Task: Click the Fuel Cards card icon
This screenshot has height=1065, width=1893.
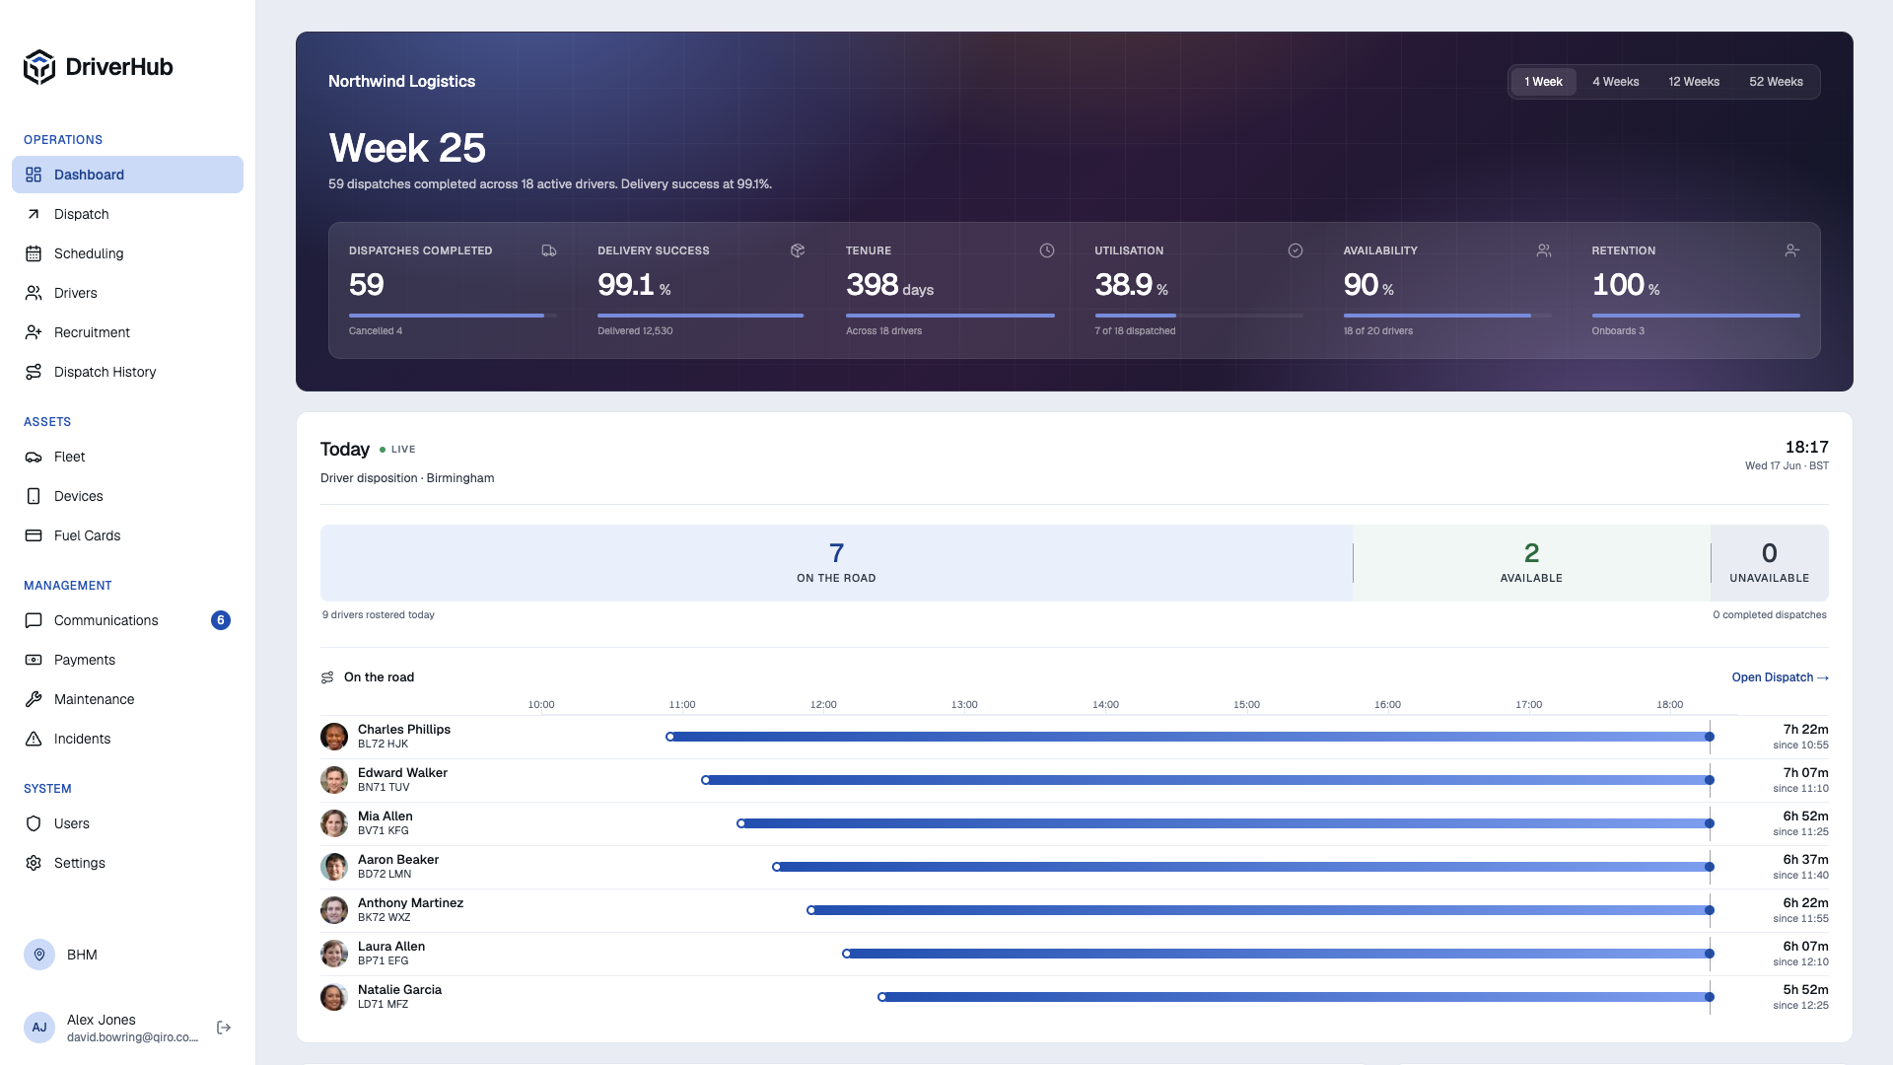Action: (x=34, y=535)
